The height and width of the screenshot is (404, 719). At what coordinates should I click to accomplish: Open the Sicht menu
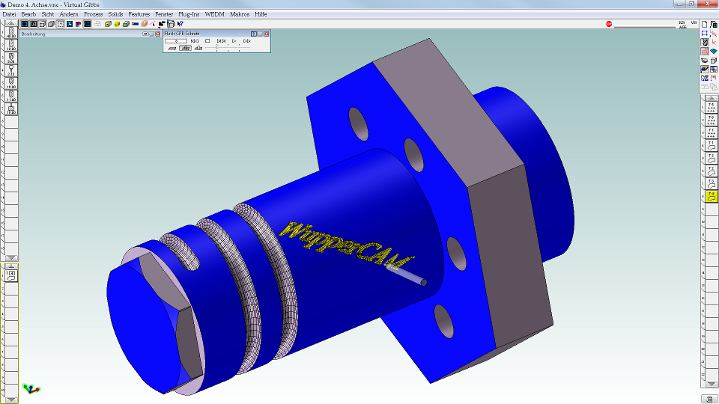(x=48, y=14)
